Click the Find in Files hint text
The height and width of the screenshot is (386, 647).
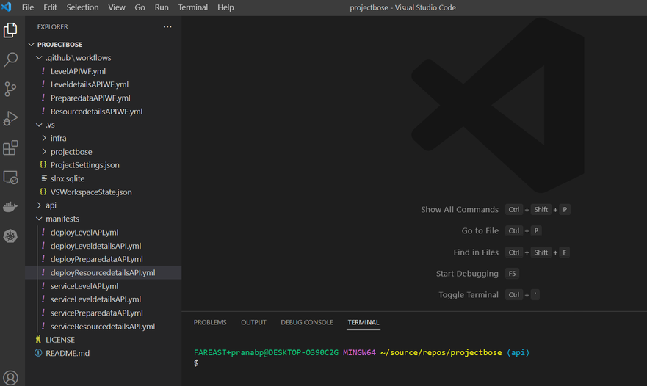[476, 252]
